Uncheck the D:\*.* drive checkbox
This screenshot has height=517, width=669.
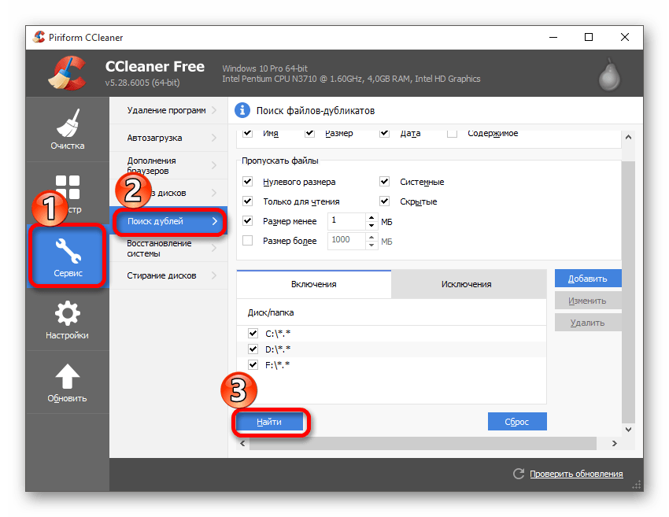[253, 349]
